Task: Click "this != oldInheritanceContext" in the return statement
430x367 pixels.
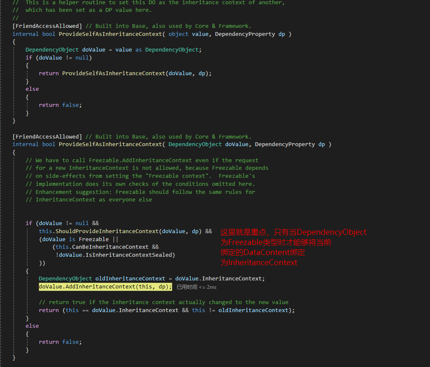Action: [240, 310]
